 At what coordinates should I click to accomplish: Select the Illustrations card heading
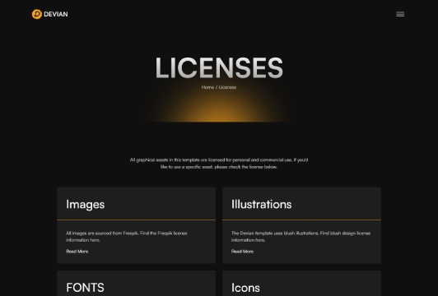click(262, 205)
